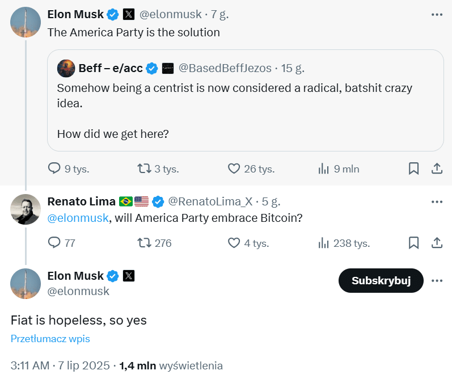Open the @elonmusk mention in Renato's reply
Screen dimensions: 452x383
coord(78,218)
